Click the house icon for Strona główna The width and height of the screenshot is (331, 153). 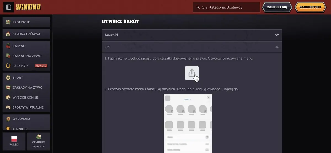(x=8, y=34)
